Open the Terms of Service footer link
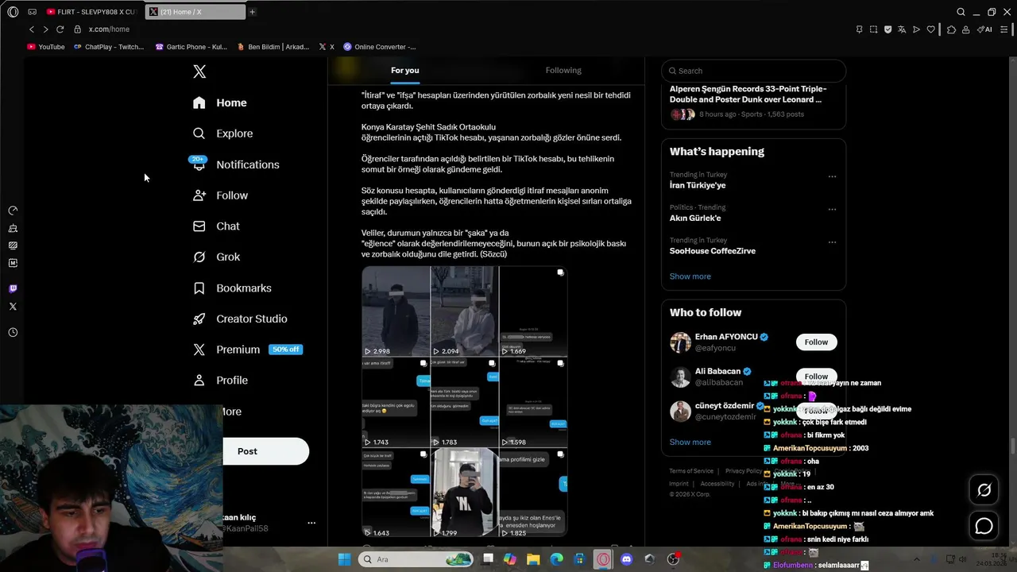1017x572 pixels. click(x=691, y=471)
